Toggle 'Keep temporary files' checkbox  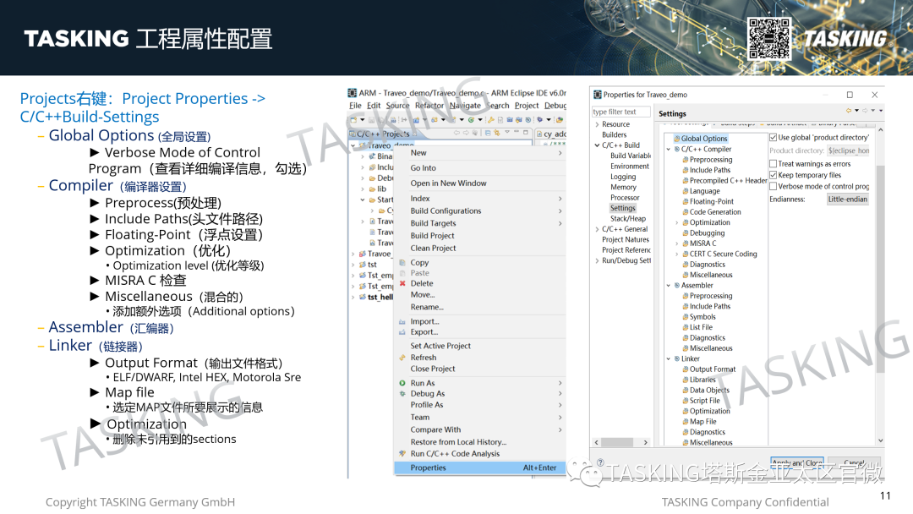pos(773,175)
